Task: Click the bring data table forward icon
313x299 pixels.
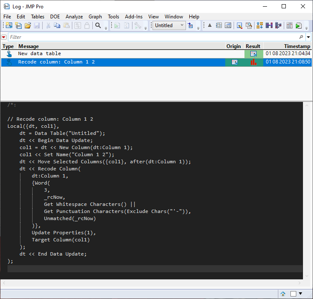Action: pyautogui.click(x=191, y=25)
